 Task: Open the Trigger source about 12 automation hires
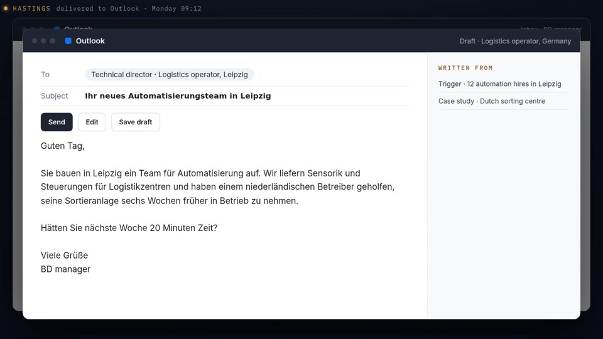(x=499, y=83)
